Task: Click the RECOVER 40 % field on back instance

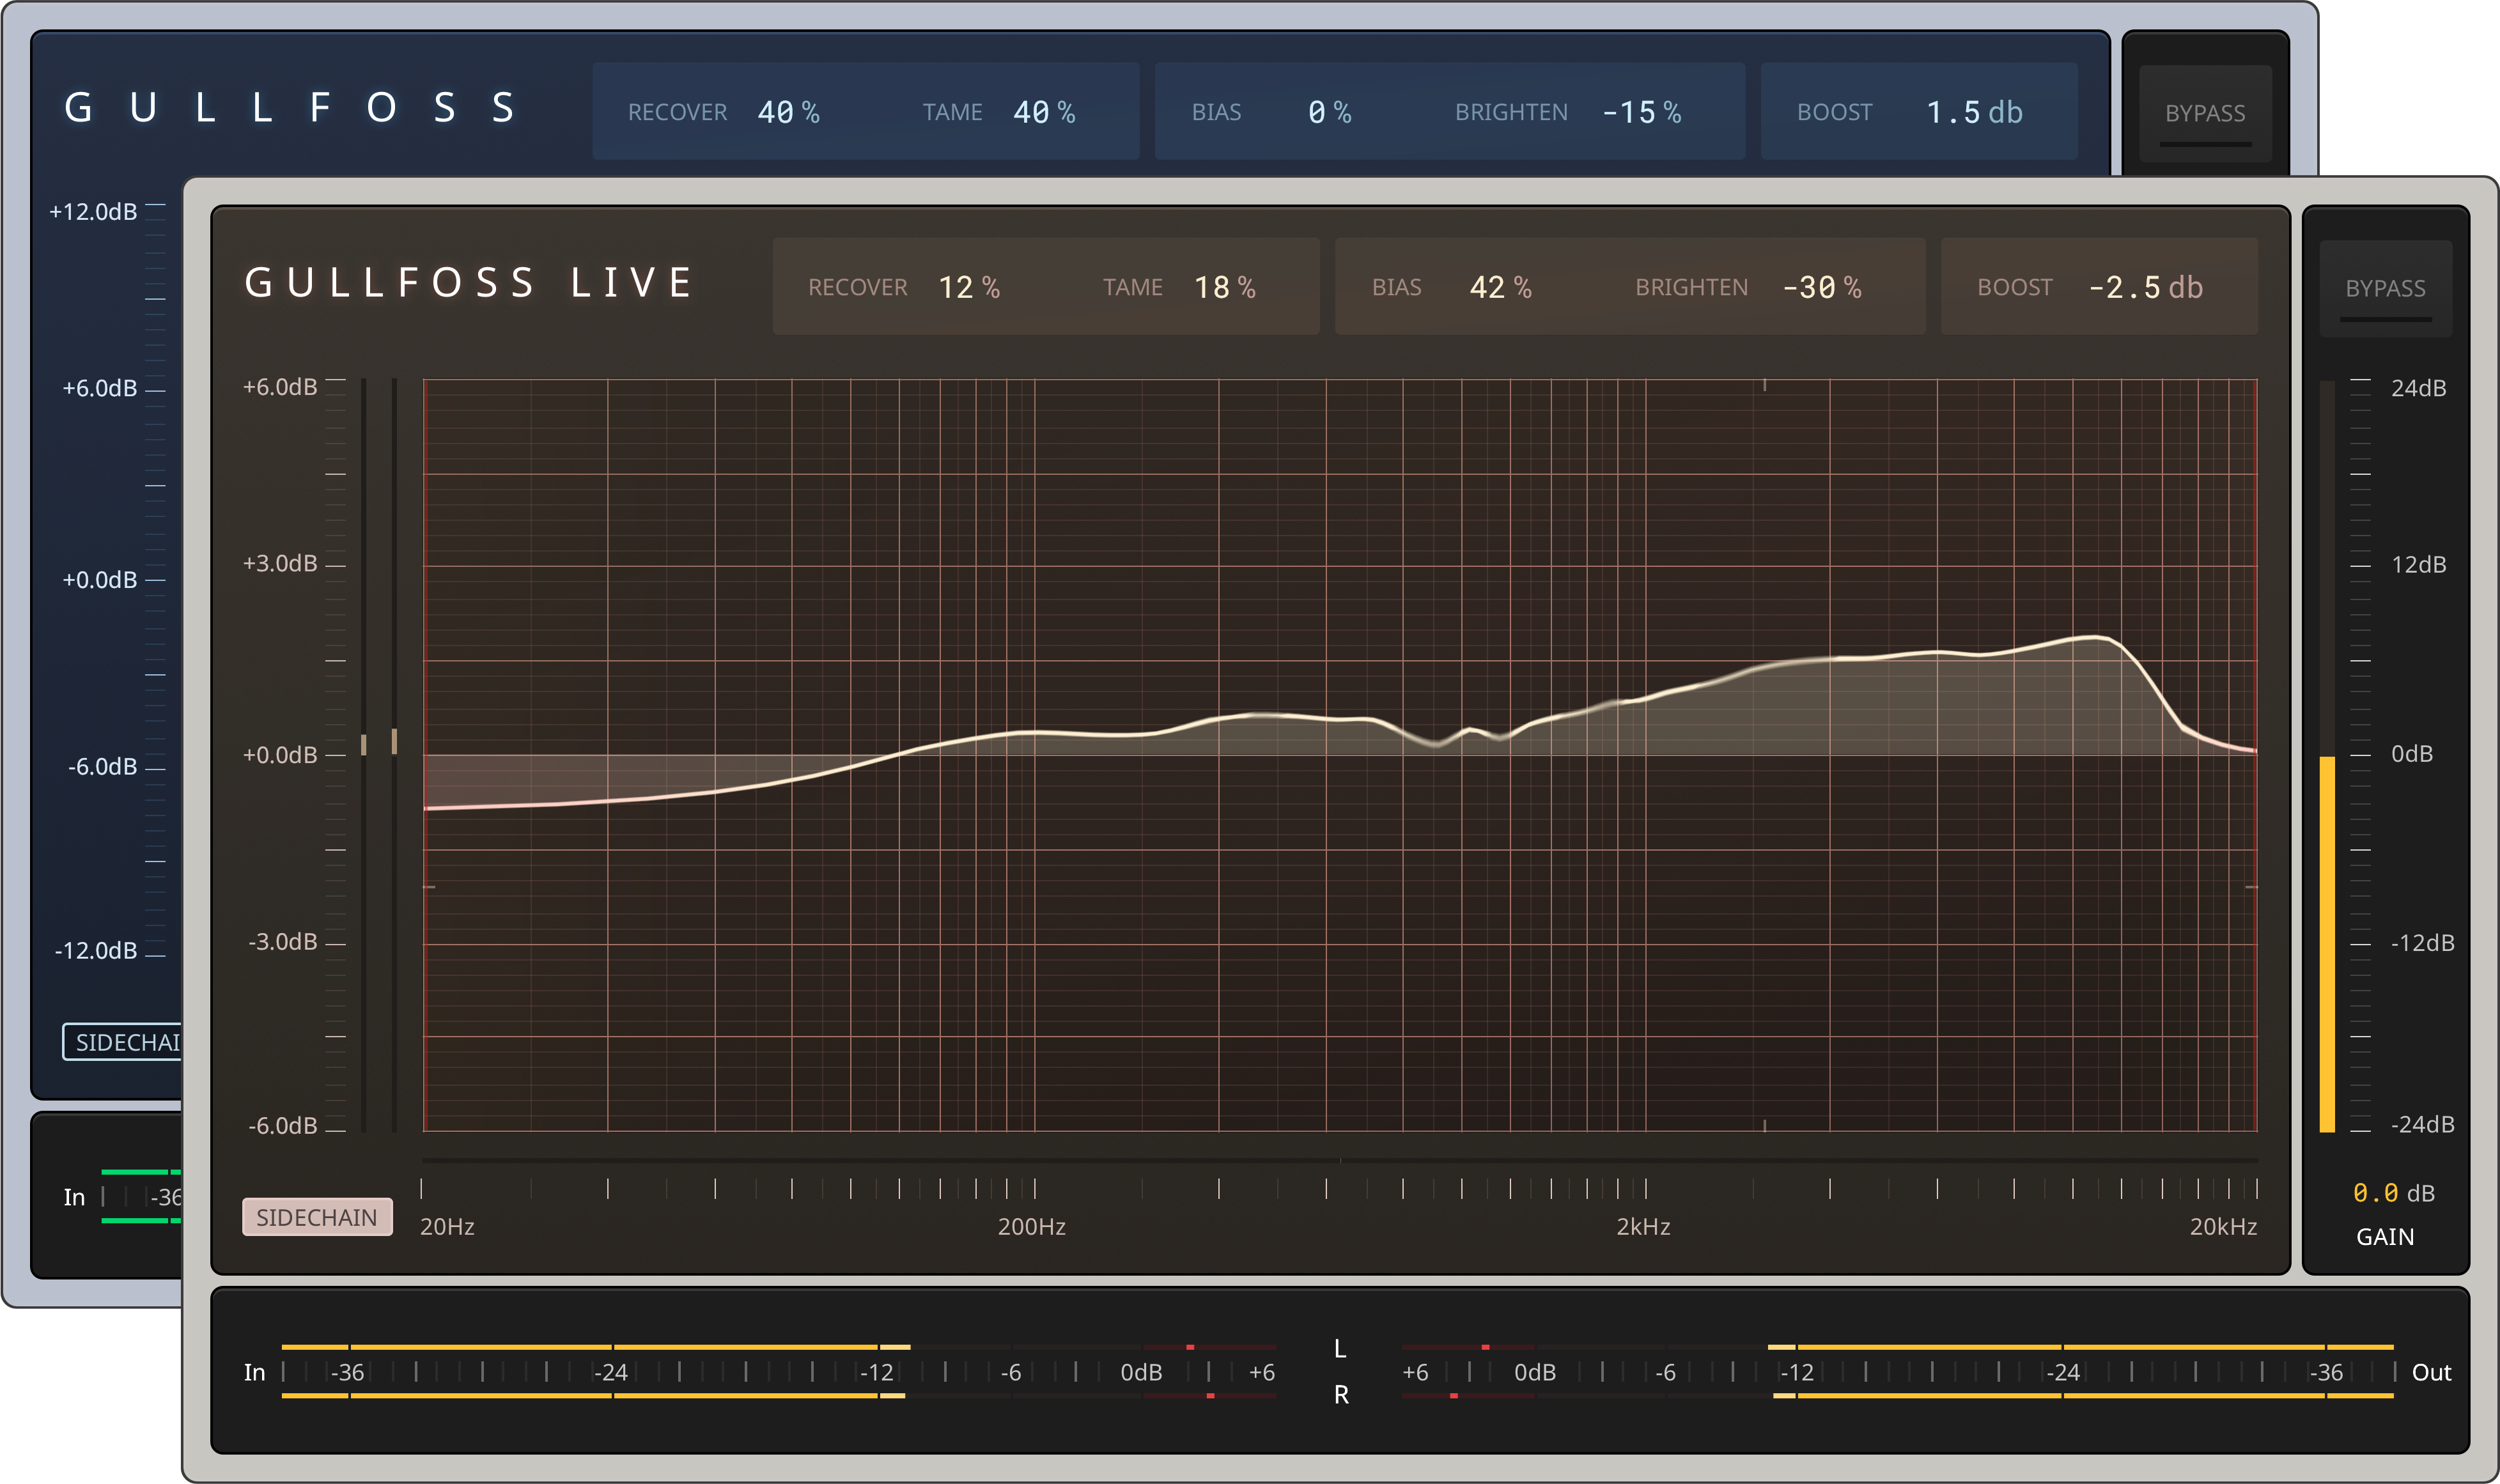Action: pyautogui.click(x=789, y=112)
